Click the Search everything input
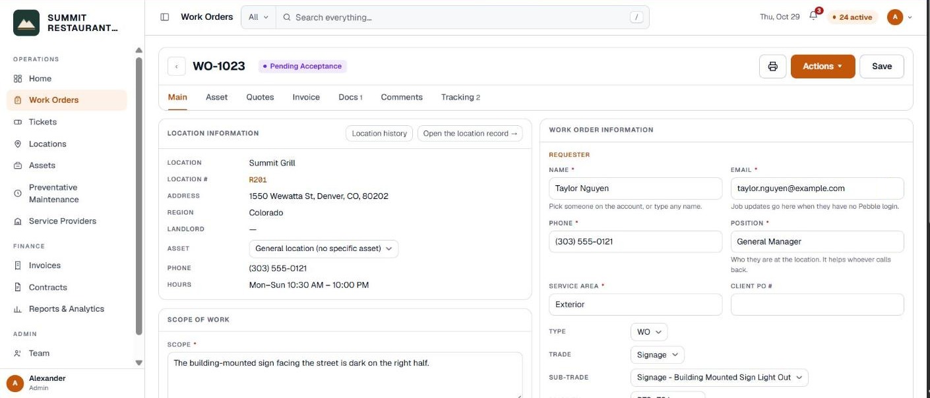The image size is (930, 398). pos(462,17)
